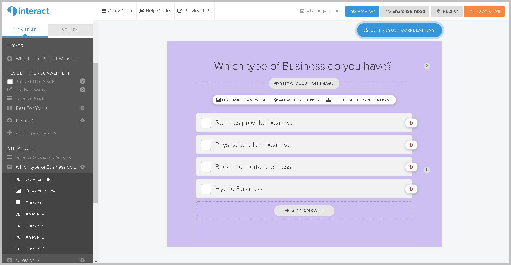Open settings gear for Result 2
This screenshot has width=511, height=265.
pyautogui.click(x=82, y=121)
